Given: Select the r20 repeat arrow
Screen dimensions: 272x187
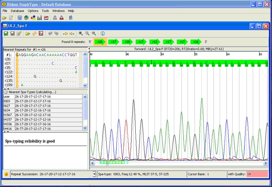Looking at the screenshot, I should [128, 42].
